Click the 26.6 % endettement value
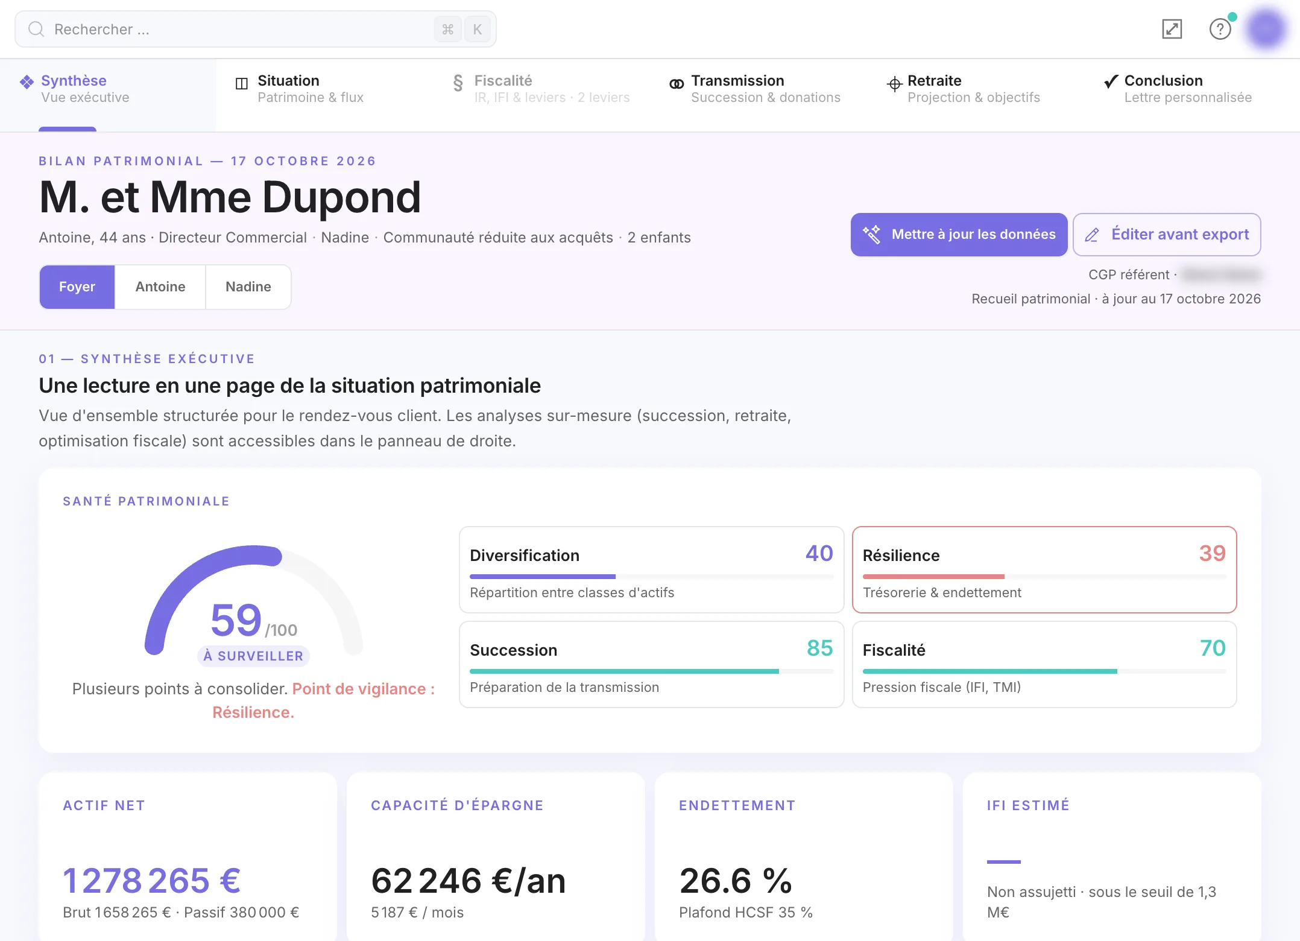Screen dimensions: 1300x941 tap(736, 881)
